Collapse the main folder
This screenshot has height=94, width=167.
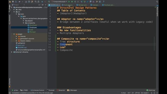tap(16, 14)
